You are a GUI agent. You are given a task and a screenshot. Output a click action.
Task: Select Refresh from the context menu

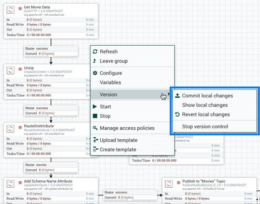(132, 52)
